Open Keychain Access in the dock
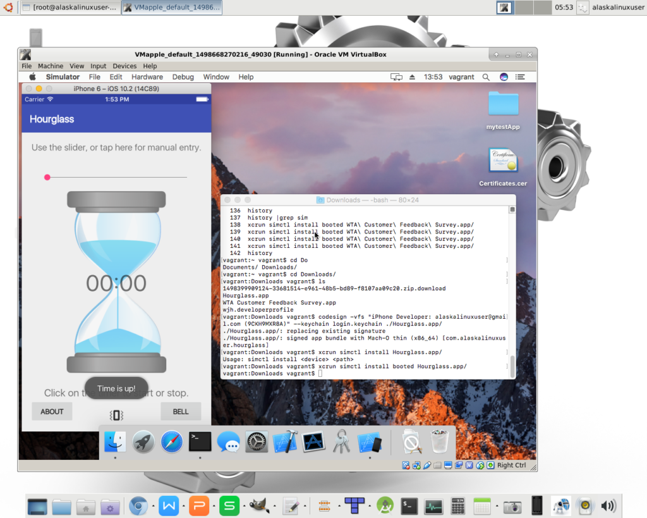 click(x=341, y=441)
